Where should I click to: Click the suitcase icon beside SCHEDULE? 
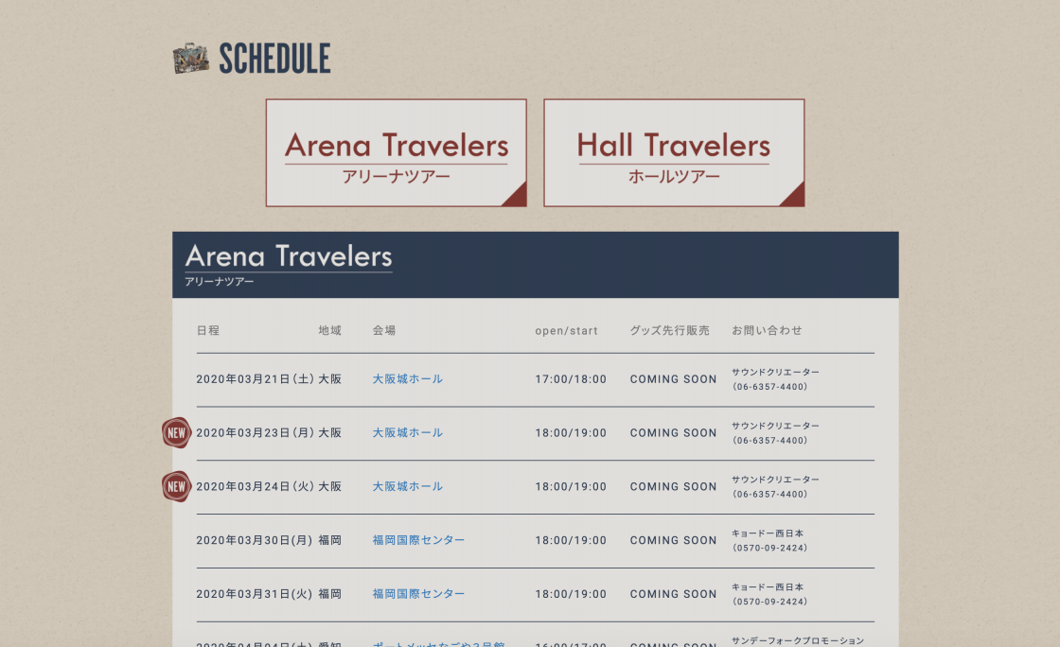(x=190, y=58)
